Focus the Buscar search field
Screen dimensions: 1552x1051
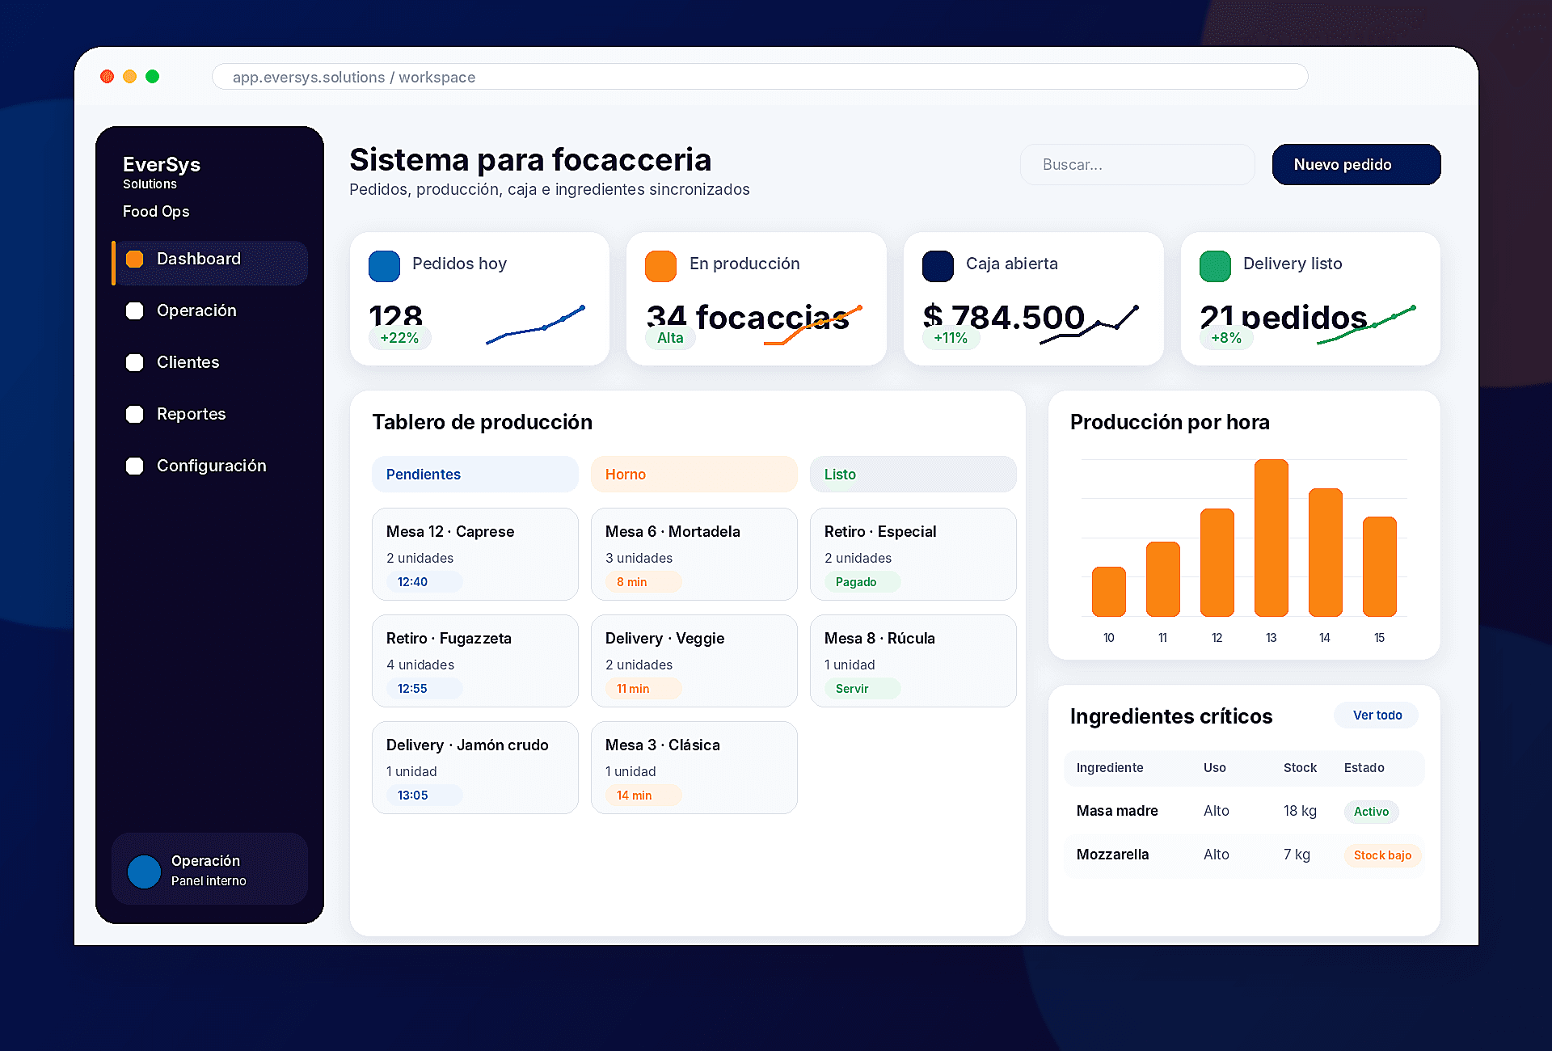point(1137,164)
